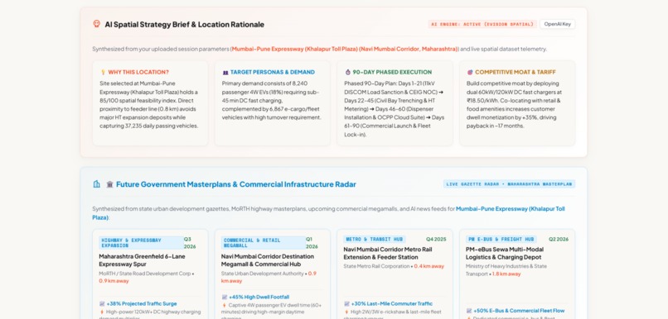Click the Ministry of Heavy Industries & State Transport text

click(x=506, y=269)
